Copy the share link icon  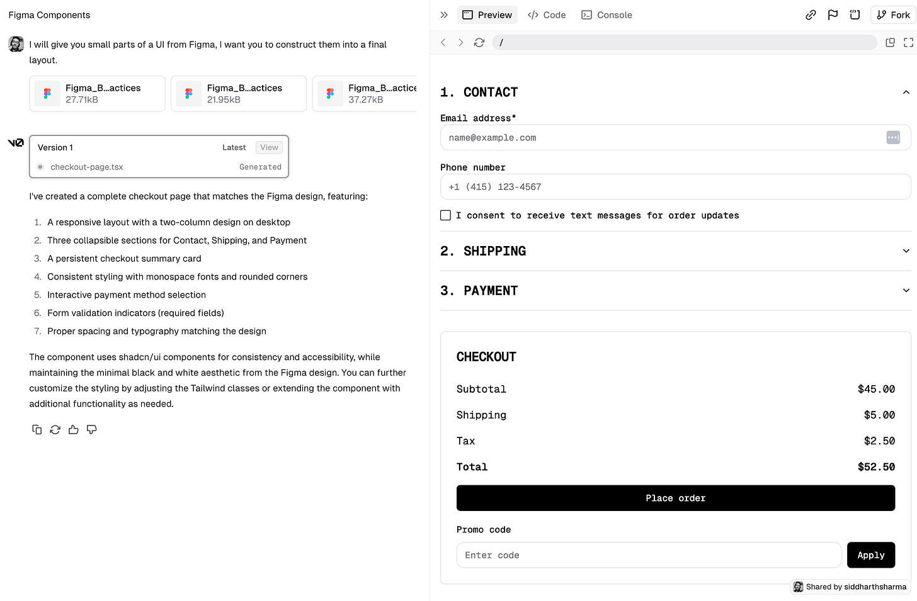pos(811,15)
